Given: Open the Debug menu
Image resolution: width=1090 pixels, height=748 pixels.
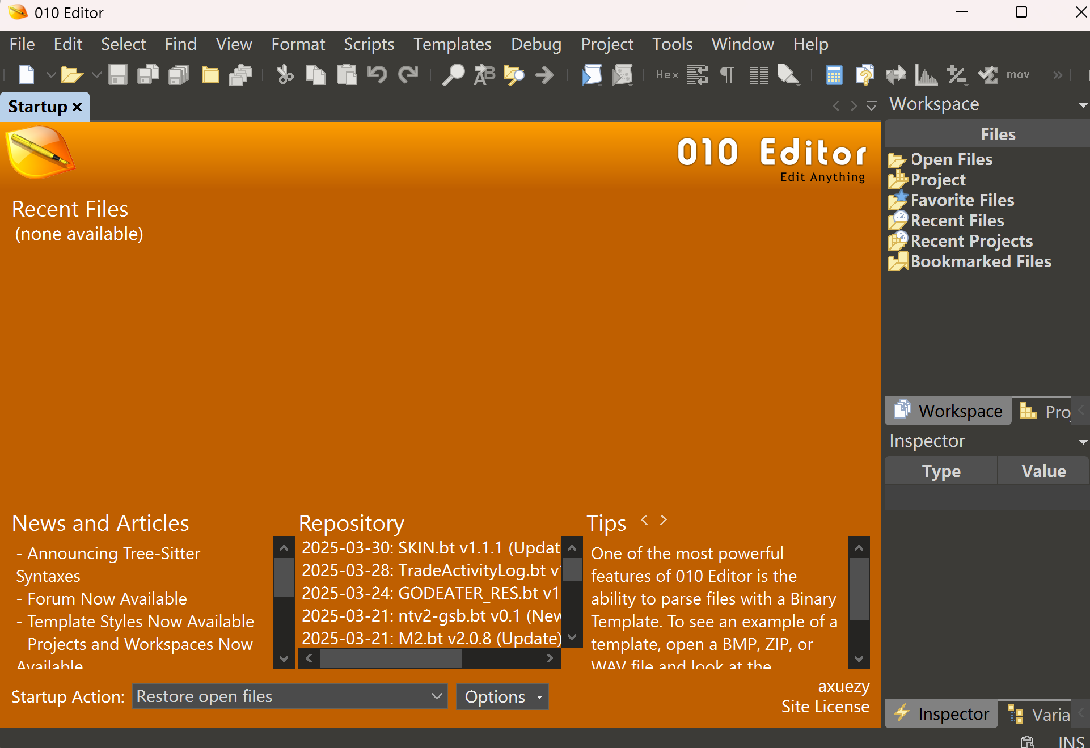Looking at the screenshot, I should [x=536, y=44].
